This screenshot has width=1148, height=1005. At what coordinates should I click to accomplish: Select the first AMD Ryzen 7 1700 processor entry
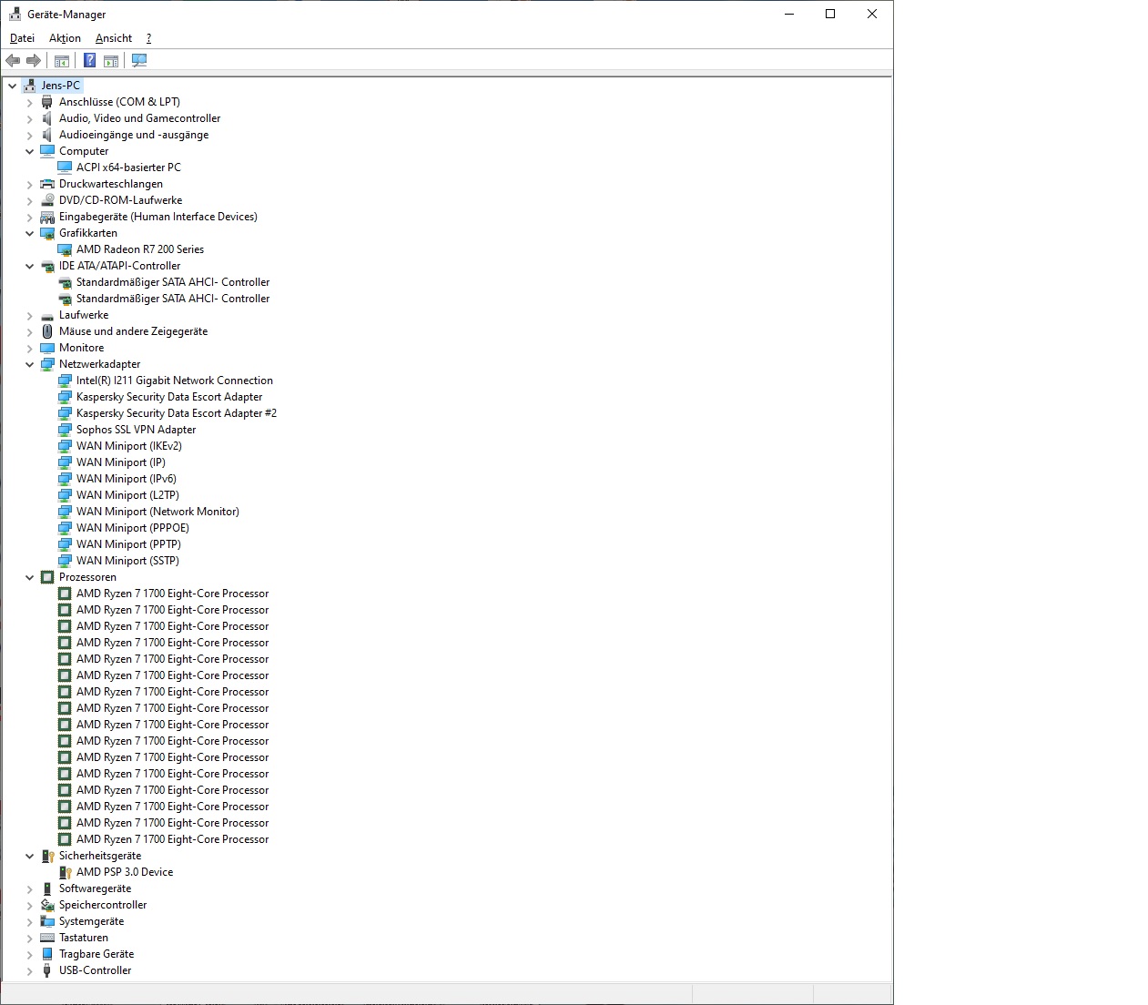coord(172,594)
